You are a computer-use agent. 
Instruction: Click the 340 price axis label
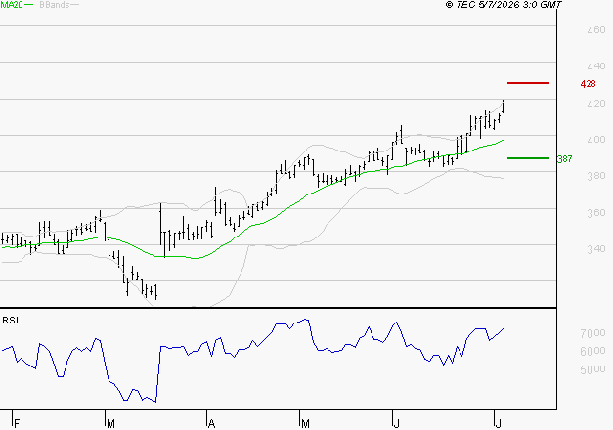pos(596,249)
